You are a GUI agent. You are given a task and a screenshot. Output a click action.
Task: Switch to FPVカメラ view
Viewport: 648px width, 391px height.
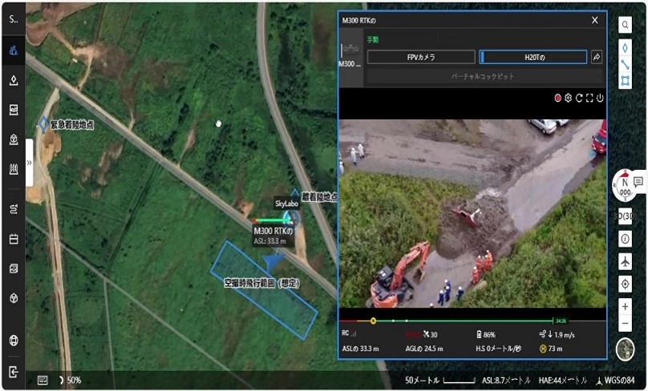(421, 57)
